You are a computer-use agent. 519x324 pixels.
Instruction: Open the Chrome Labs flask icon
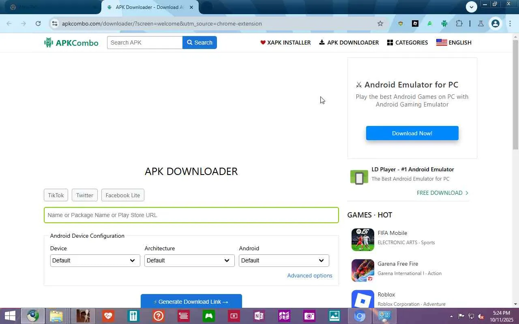click(x=481, y=23)
